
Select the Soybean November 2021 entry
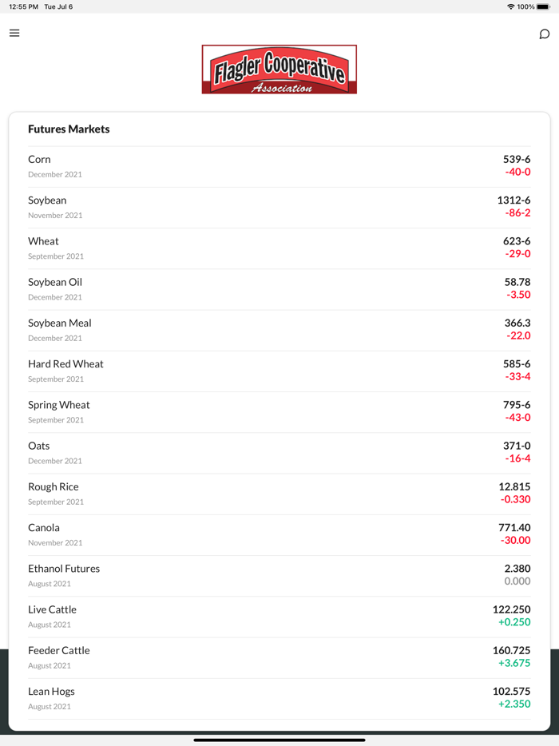279,207
